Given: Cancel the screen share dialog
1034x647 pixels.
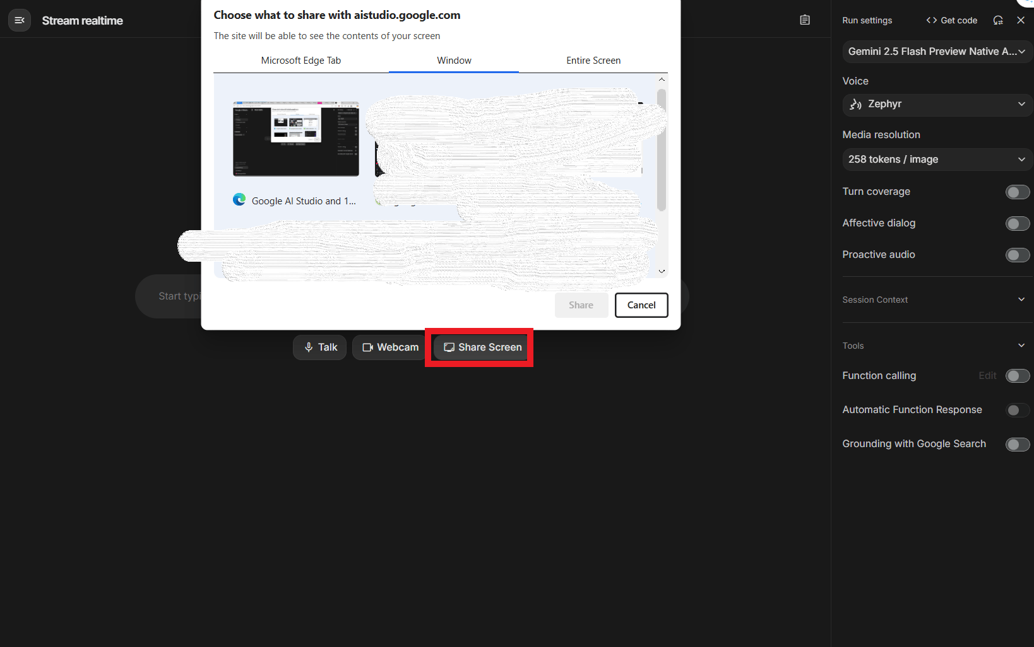Looking at the screenshot, I should tap(641, 305).
